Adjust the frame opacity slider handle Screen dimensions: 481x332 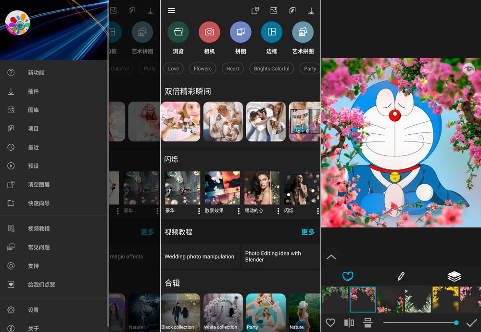coord(456,322)
